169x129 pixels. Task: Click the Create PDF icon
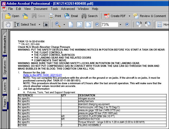coord(107,16)
